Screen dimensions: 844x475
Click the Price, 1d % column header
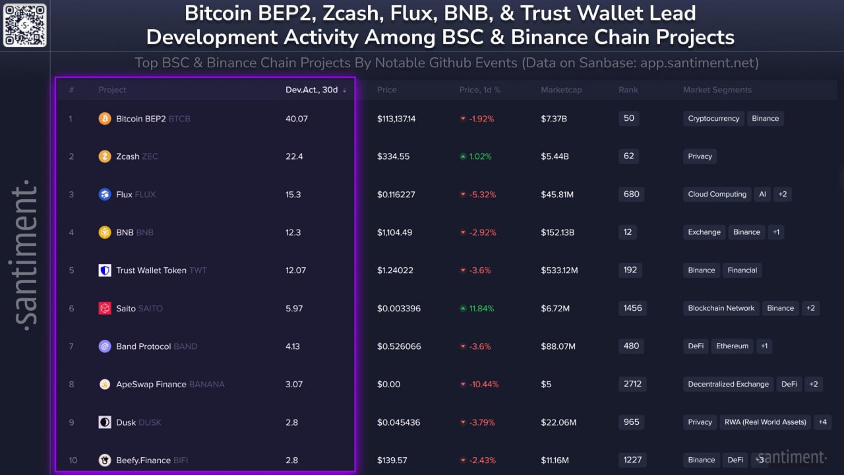479,90
